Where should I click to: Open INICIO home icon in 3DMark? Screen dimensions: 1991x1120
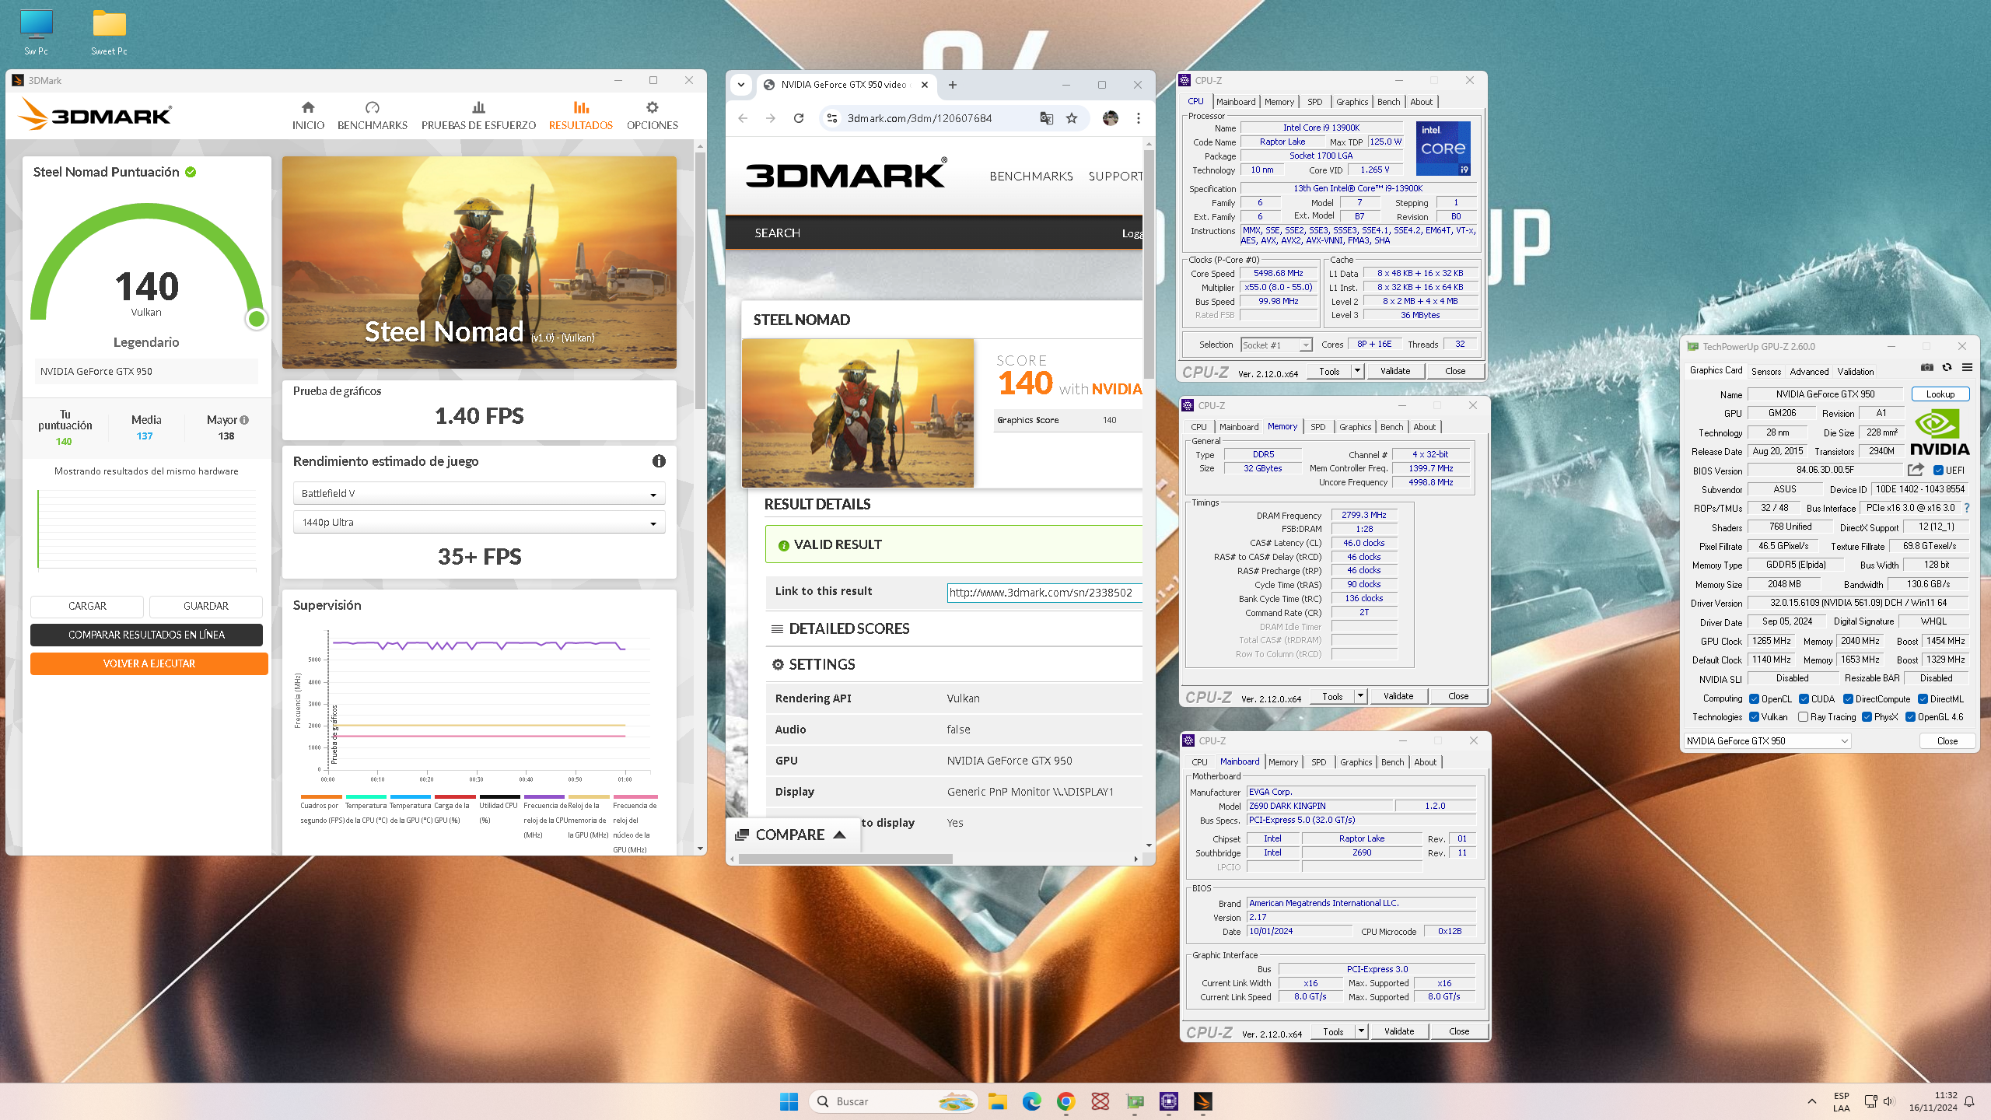pos(308,107)
